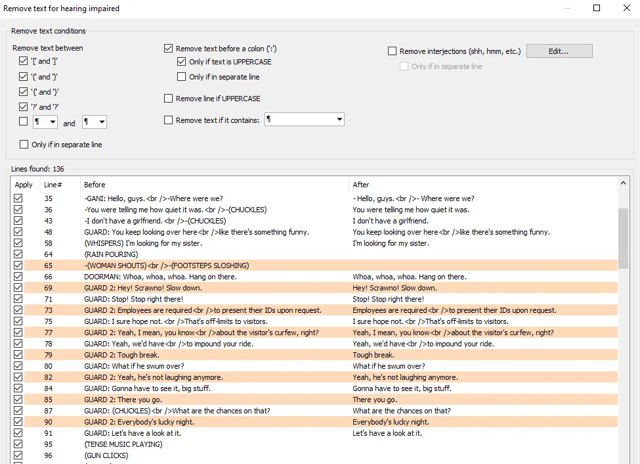Open the 'Remove text if it contains' dropdown
640x464 pixels.
(x=338, y=119)
